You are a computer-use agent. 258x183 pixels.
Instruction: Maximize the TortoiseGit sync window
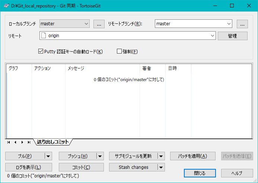coord(232,6)
